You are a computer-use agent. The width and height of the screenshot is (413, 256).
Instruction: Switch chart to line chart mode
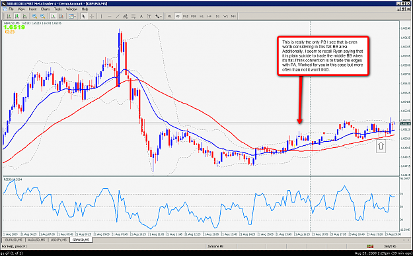coord(24,16)
